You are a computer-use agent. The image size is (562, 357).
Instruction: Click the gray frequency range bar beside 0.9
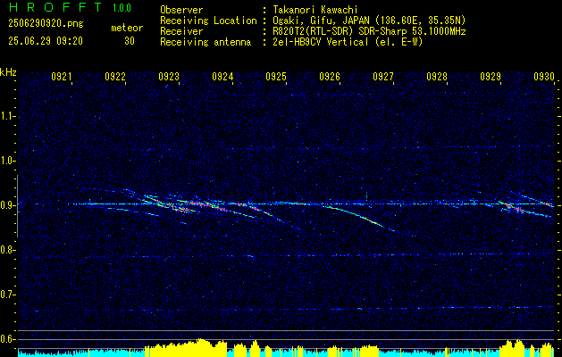(18, 206)
